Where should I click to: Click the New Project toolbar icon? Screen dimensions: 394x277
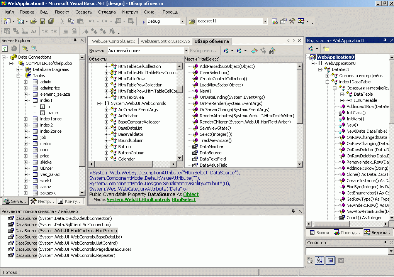click(x=7, y=21)
